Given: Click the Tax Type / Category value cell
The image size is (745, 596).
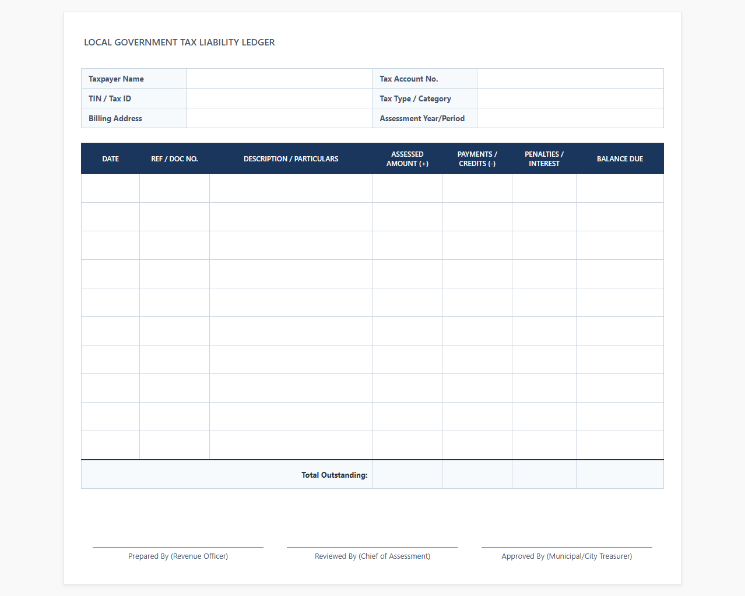Looking at the screenshot, I should [x=570, y=98].
